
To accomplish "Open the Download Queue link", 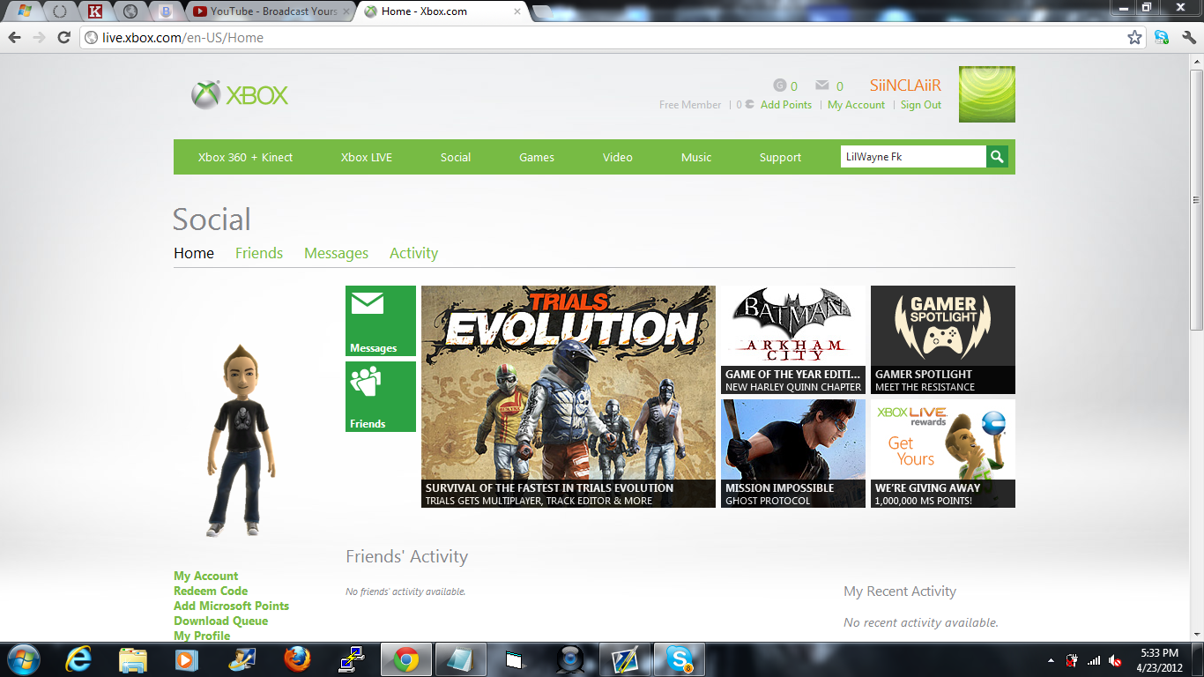I will (x=220, y=621).
